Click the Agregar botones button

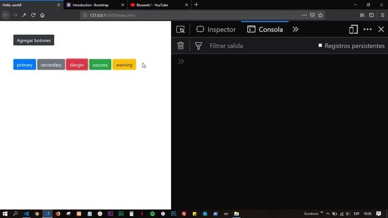[x=34, y=41]
